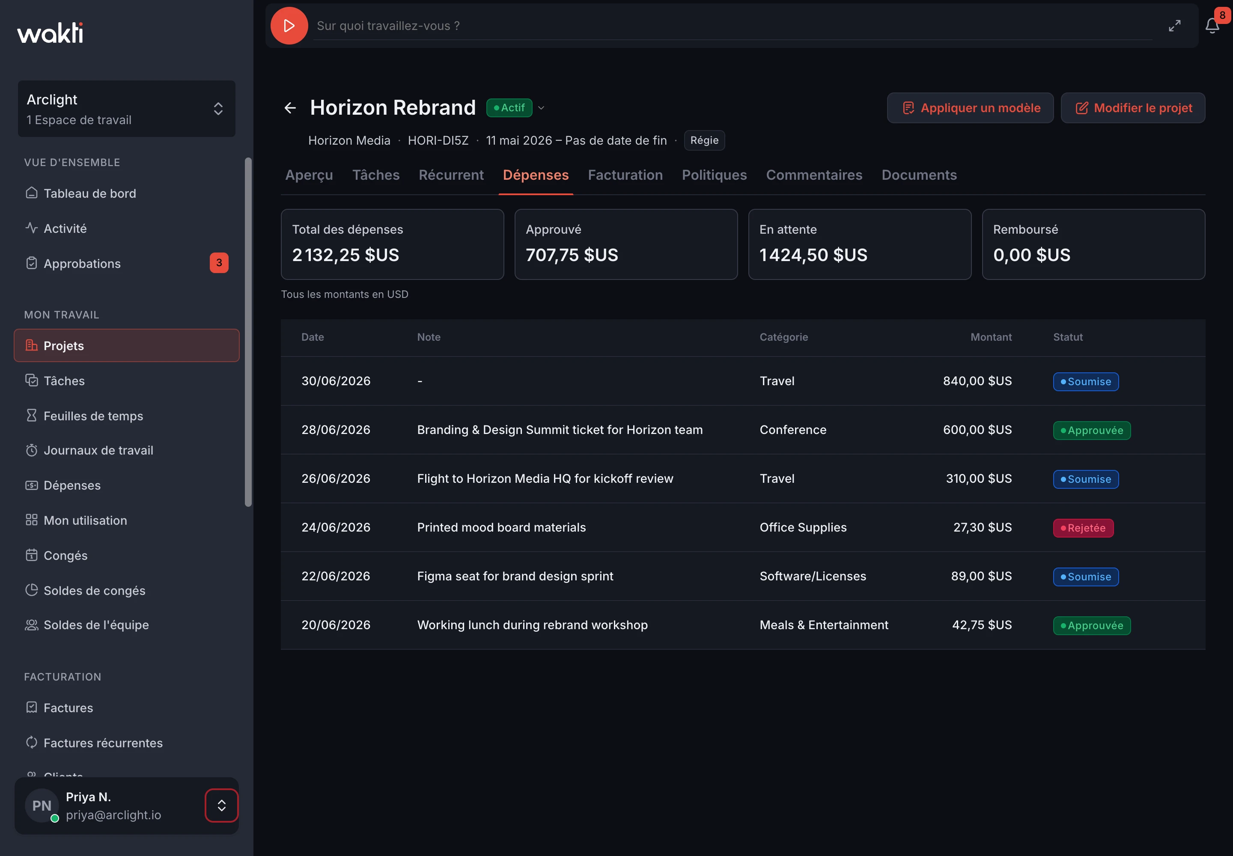The image size is (1233, 856).
Task: Click the Remboursé summary card
Action: click(x=1093, y=244)
